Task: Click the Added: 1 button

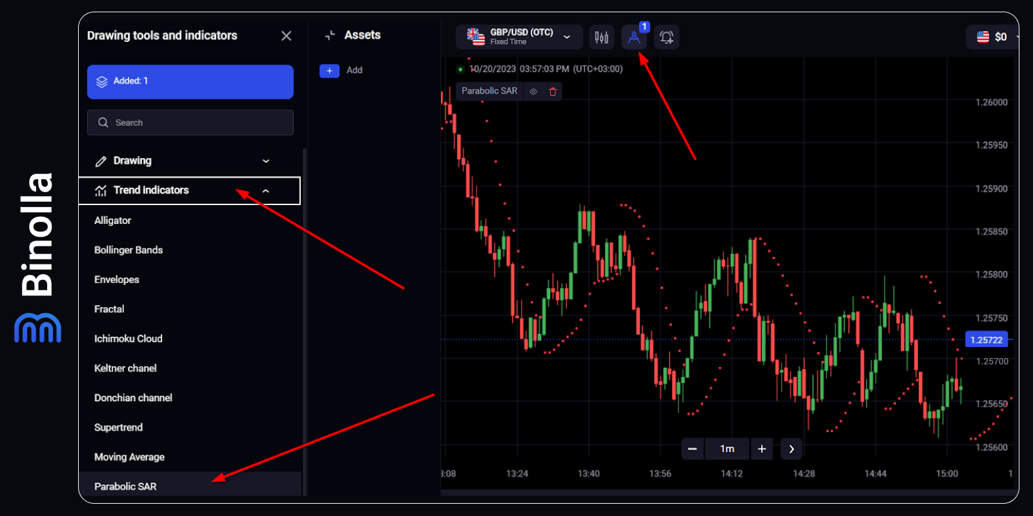Action: (x=190, y=81)
